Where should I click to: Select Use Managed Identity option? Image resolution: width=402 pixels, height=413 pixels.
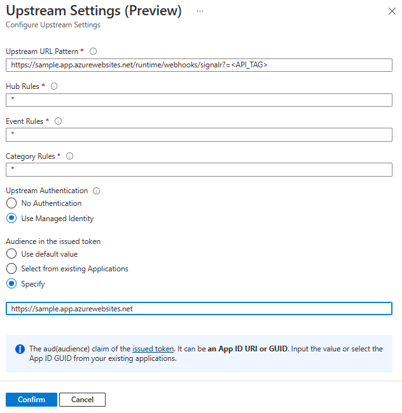tap(11, 219)
